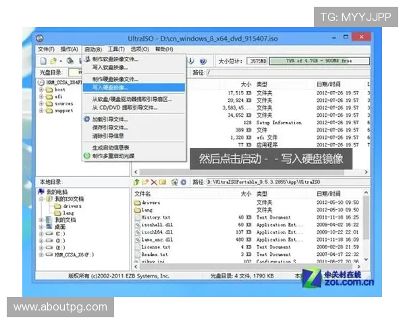Expand the (D:) drive node

(x=41, y=241)
